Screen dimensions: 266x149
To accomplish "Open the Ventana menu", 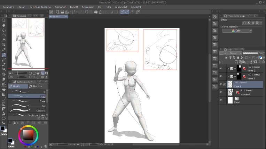I will coord(121,7).
